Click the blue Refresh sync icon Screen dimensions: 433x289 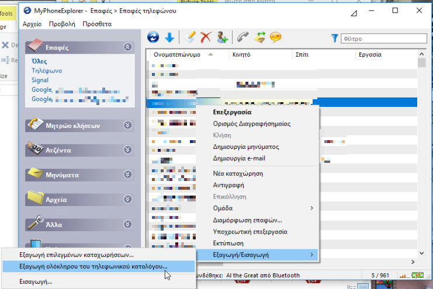[153, 37]
